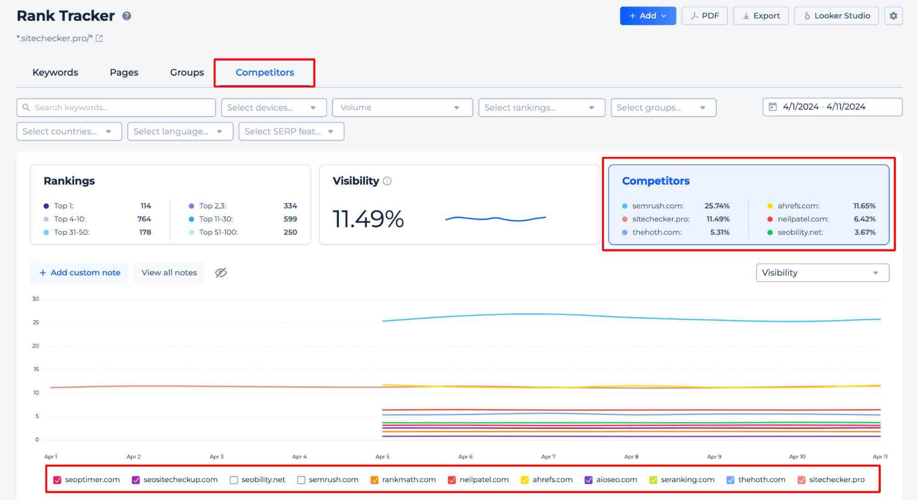Click the Top 31-50 count 178
Viewport: 918px width, 501px height.
pyautogui.click(x=145, y=232)
